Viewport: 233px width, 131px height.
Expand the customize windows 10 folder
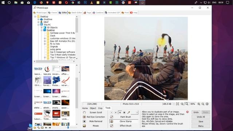45,38
